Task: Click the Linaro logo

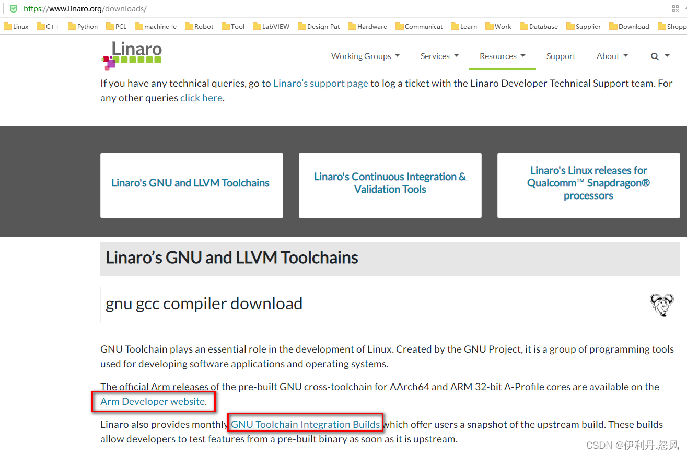Action: point(132,55)
